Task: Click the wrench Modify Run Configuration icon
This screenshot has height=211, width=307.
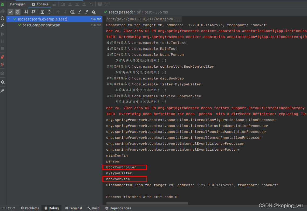Action: [2, 25]
